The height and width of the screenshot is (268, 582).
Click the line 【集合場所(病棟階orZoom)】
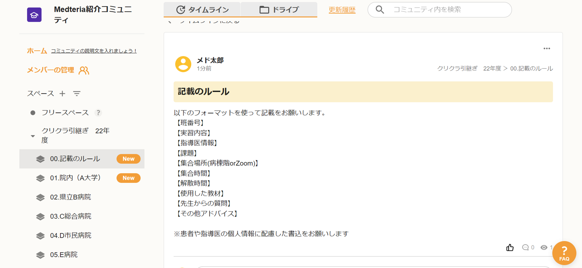click(x=217, y=163)
